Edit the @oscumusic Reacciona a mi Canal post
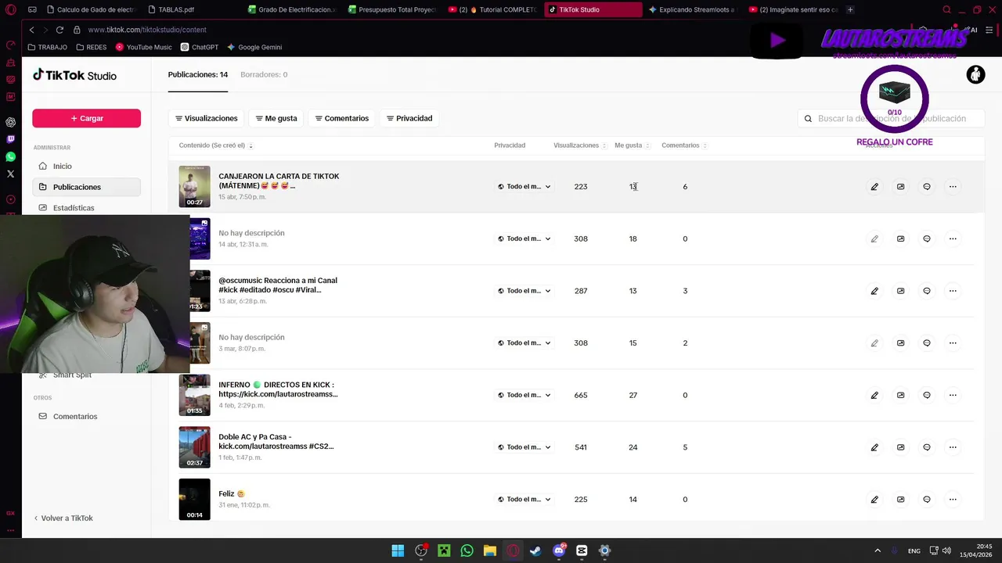The height and width of the screenshot is (563, 1002). [x=874, y=291]
